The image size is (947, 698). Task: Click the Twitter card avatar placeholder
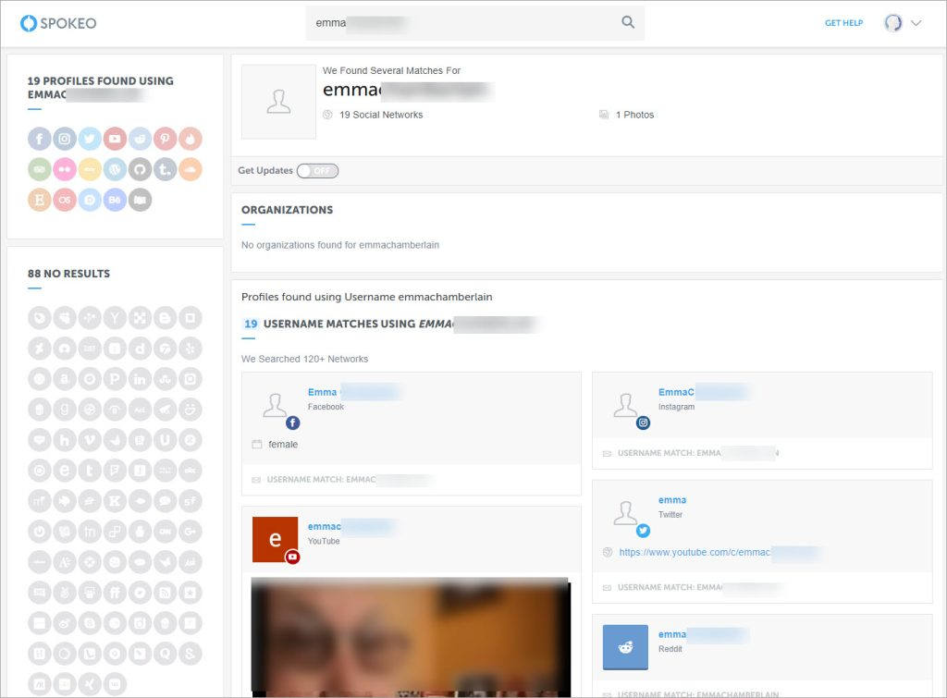[626, 513]
